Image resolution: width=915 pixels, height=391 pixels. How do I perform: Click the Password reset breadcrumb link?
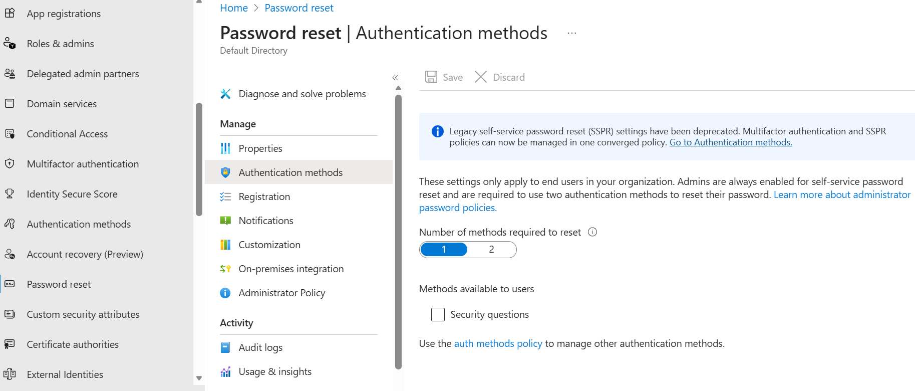click(x=299, y=8)
